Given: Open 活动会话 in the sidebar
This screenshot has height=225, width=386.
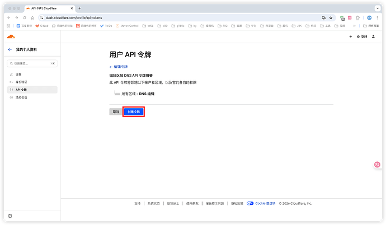Looking at the screenshot, I should pos(21,97).
